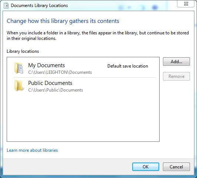
Task: Click the C:\Users\Public\Documents path text
Action: (56, 90)
